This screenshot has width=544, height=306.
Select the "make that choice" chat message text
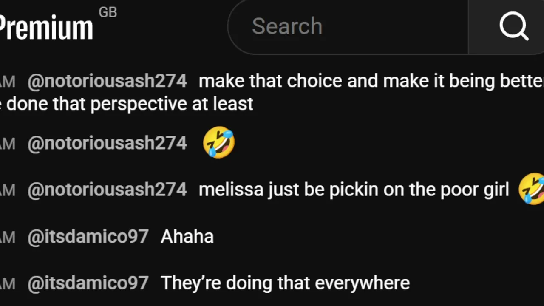pyautogui.click(x=370, y=81)
